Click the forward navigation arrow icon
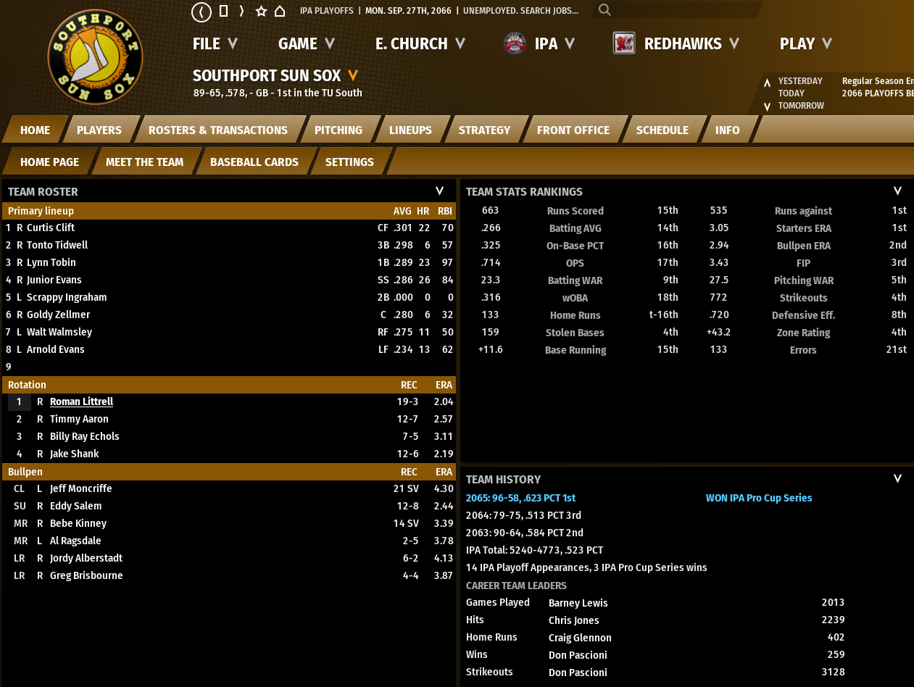The height and width of the screenshot is (687, 914). point(241,11)
